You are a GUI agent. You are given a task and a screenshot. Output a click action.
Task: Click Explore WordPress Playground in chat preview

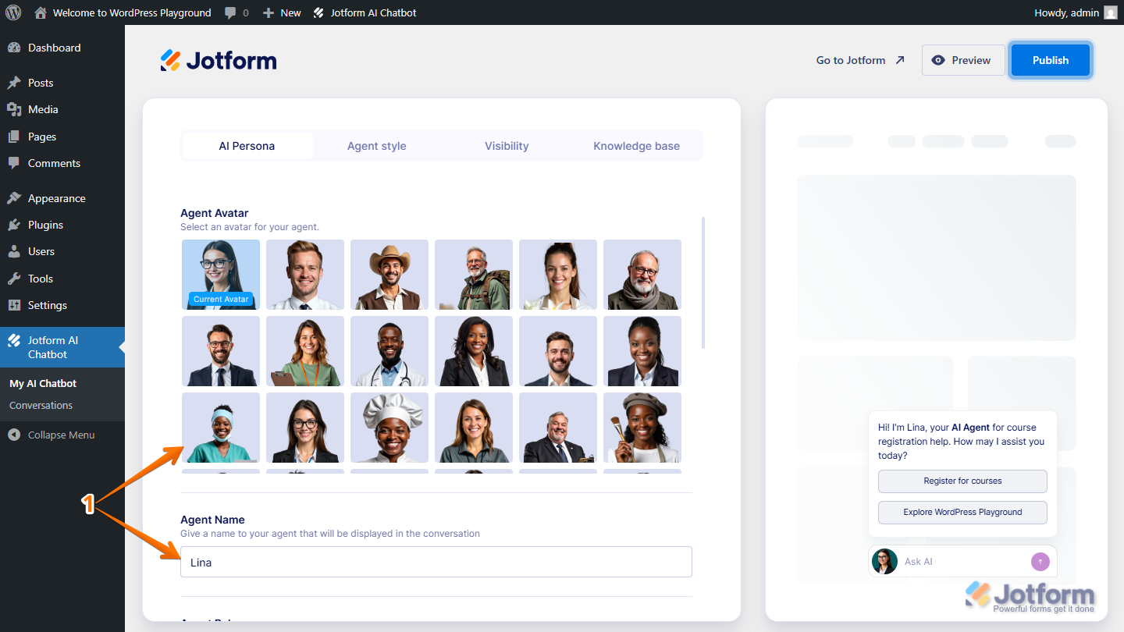point(962,512)
